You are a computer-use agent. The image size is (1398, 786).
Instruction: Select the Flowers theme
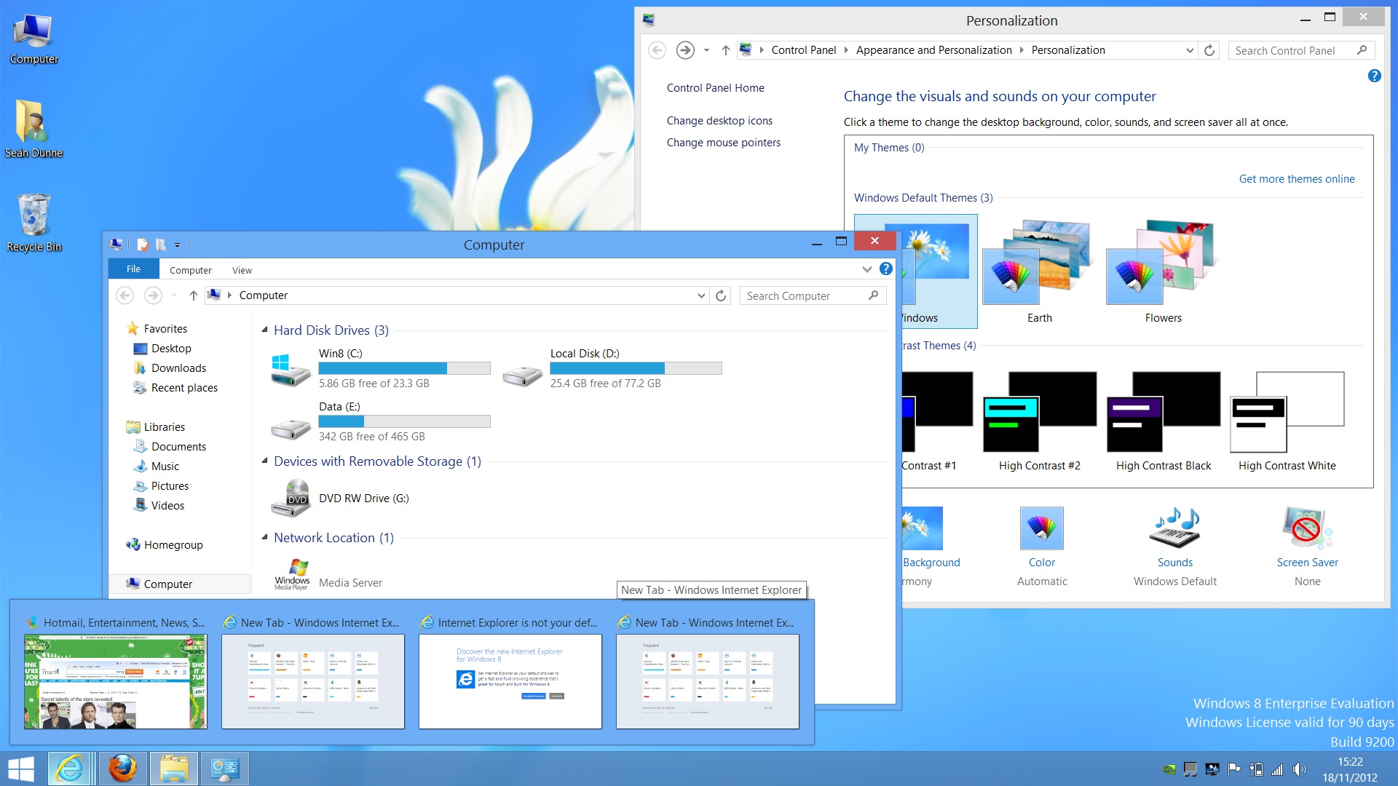pyautogui.click(x=1163, y=272)
